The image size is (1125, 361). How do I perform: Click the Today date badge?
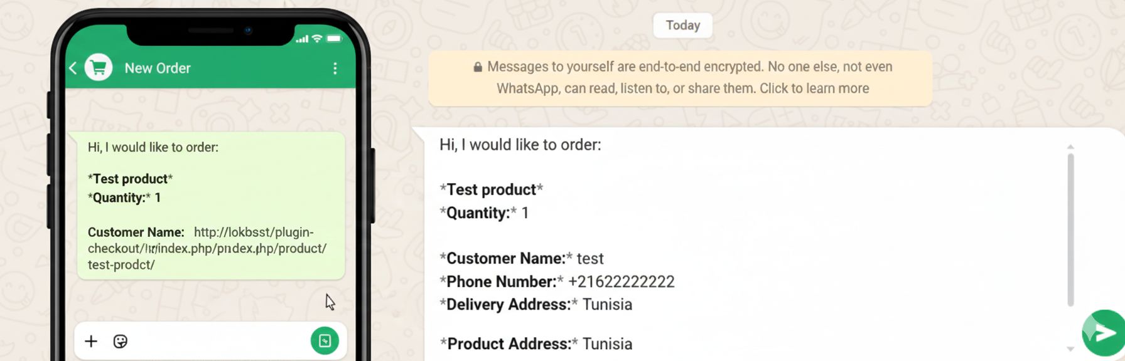(x=682, y=26)
